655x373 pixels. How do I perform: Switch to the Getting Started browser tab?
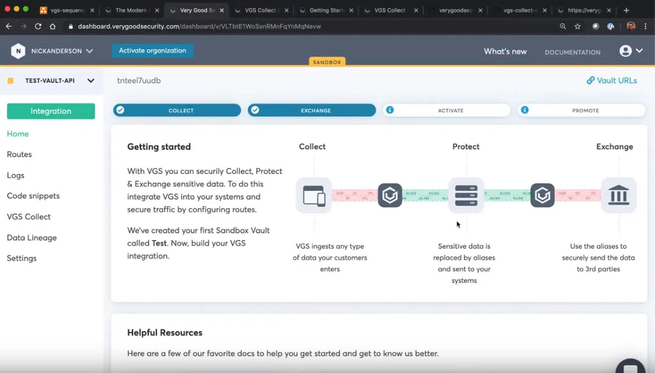326,10
